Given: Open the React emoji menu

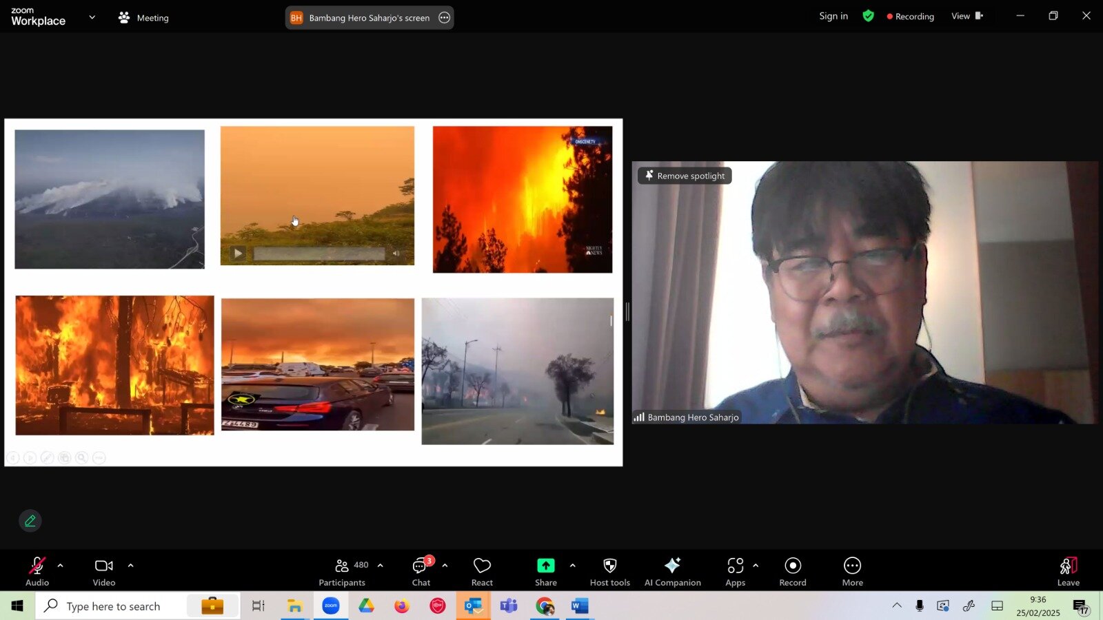Looking at the screenshot, I should coord(482,572).
